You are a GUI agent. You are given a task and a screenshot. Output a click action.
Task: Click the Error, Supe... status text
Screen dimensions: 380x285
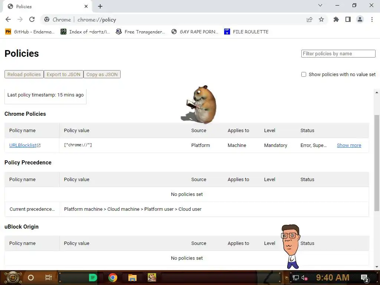[314, 145]
